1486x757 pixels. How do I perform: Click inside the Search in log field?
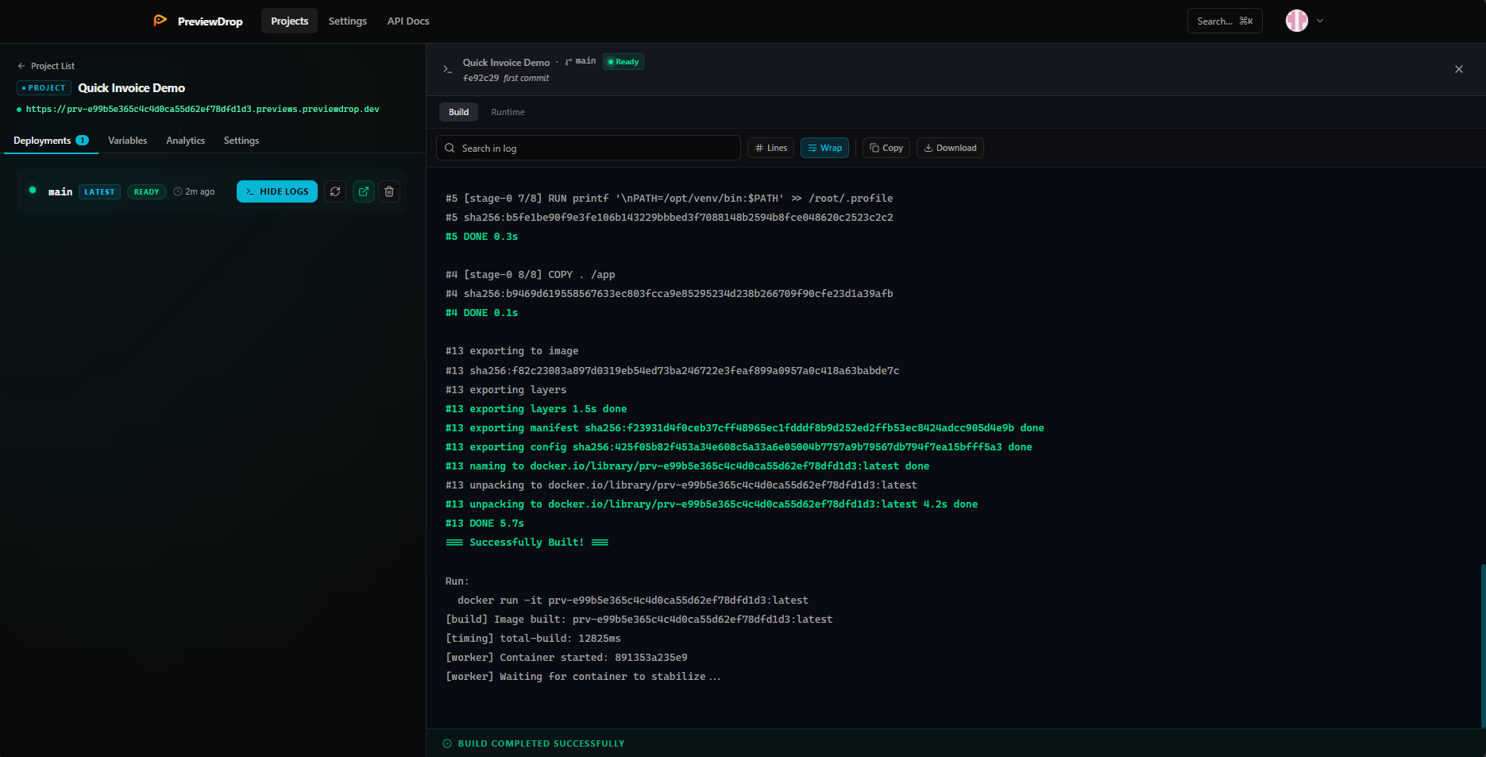coord(588,148)
